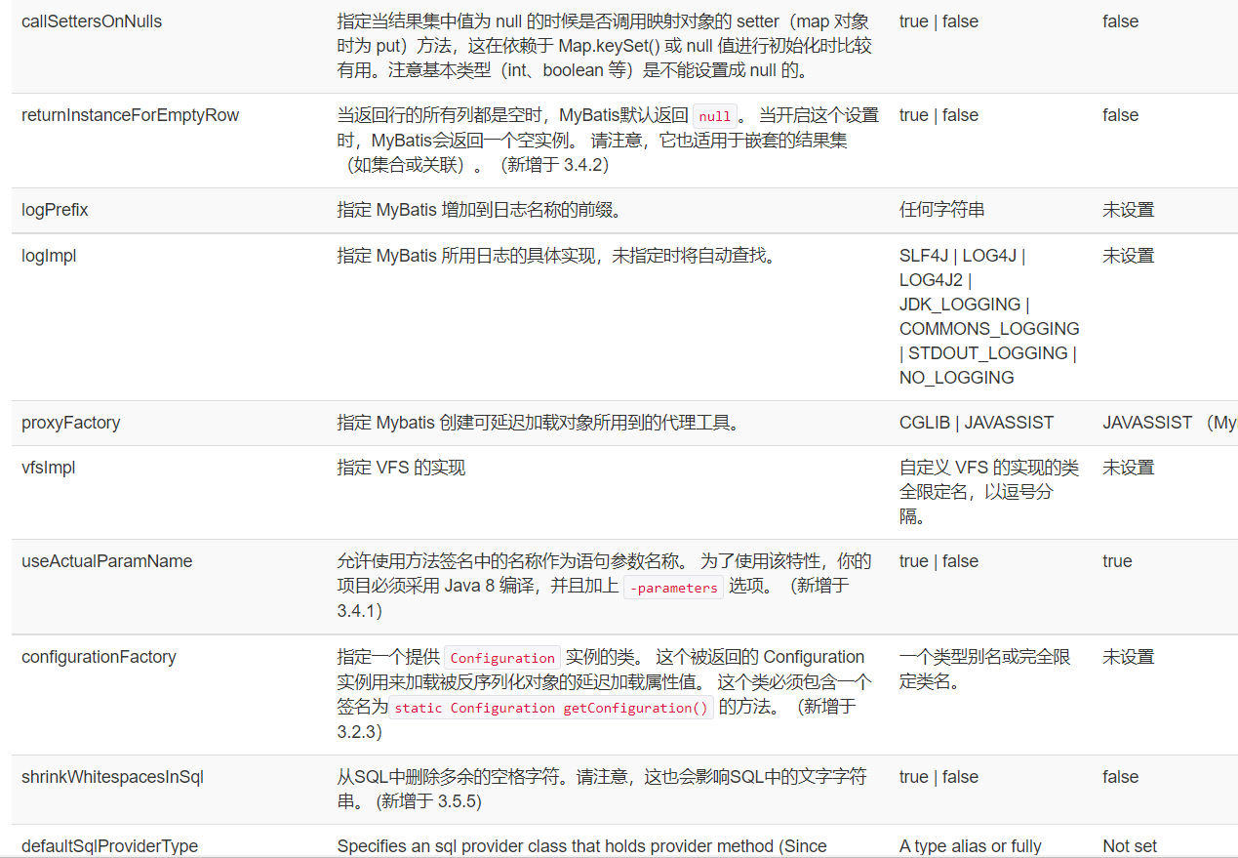Click the COMMONS_LOGGING option text
Screen dimensions: 1238x858
989,329
